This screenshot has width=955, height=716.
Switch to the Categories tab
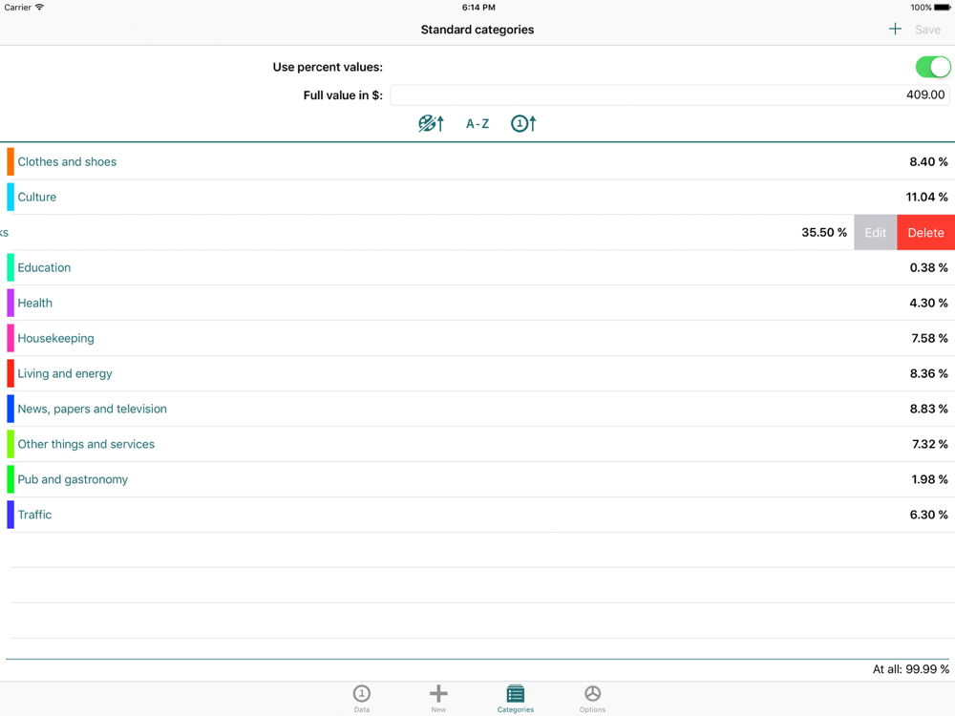click(x=516, y=699)
